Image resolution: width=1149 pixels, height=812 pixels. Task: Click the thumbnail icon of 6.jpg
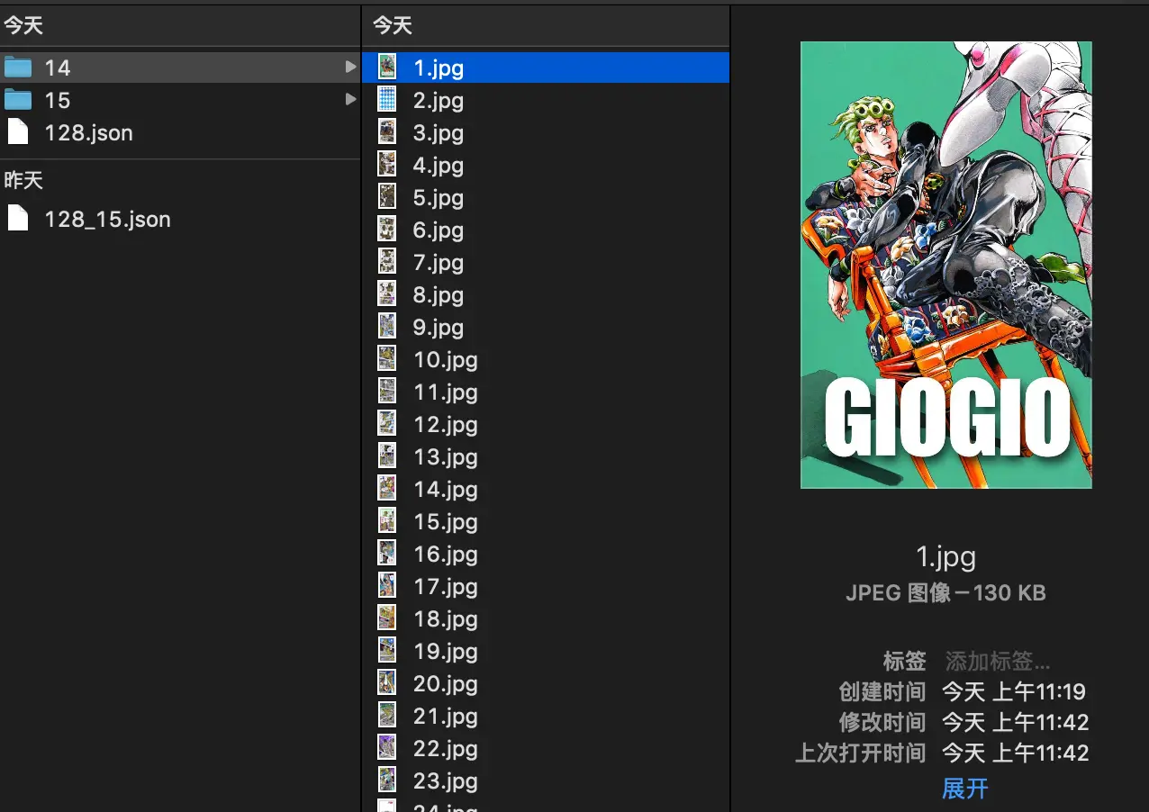[386, 229]
